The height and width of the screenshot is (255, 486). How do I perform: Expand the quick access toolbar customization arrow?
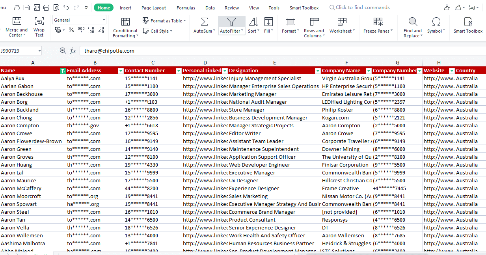pos(87,7)
